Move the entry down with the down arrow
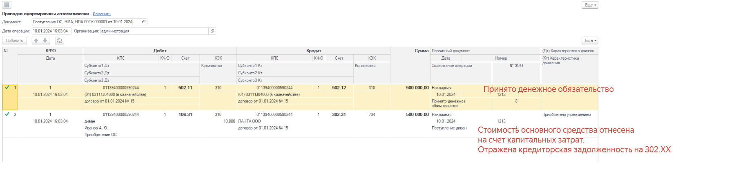The height and width of the screenshot is (176, 754). tap(45, 40)
